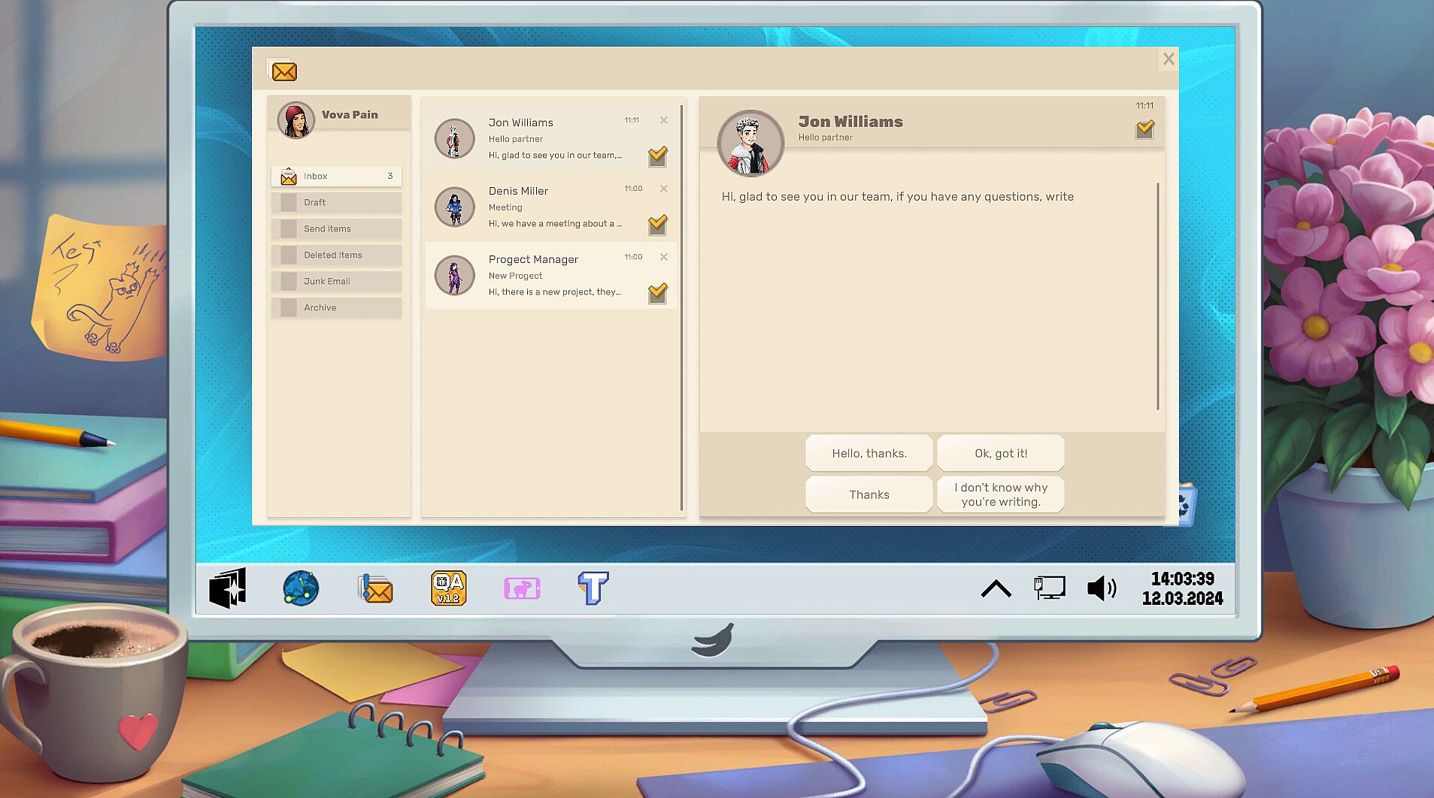1434x798 pixels.
Task: Click the email body text "Hi, glad to see you"
Action: (x=898, y=197)
